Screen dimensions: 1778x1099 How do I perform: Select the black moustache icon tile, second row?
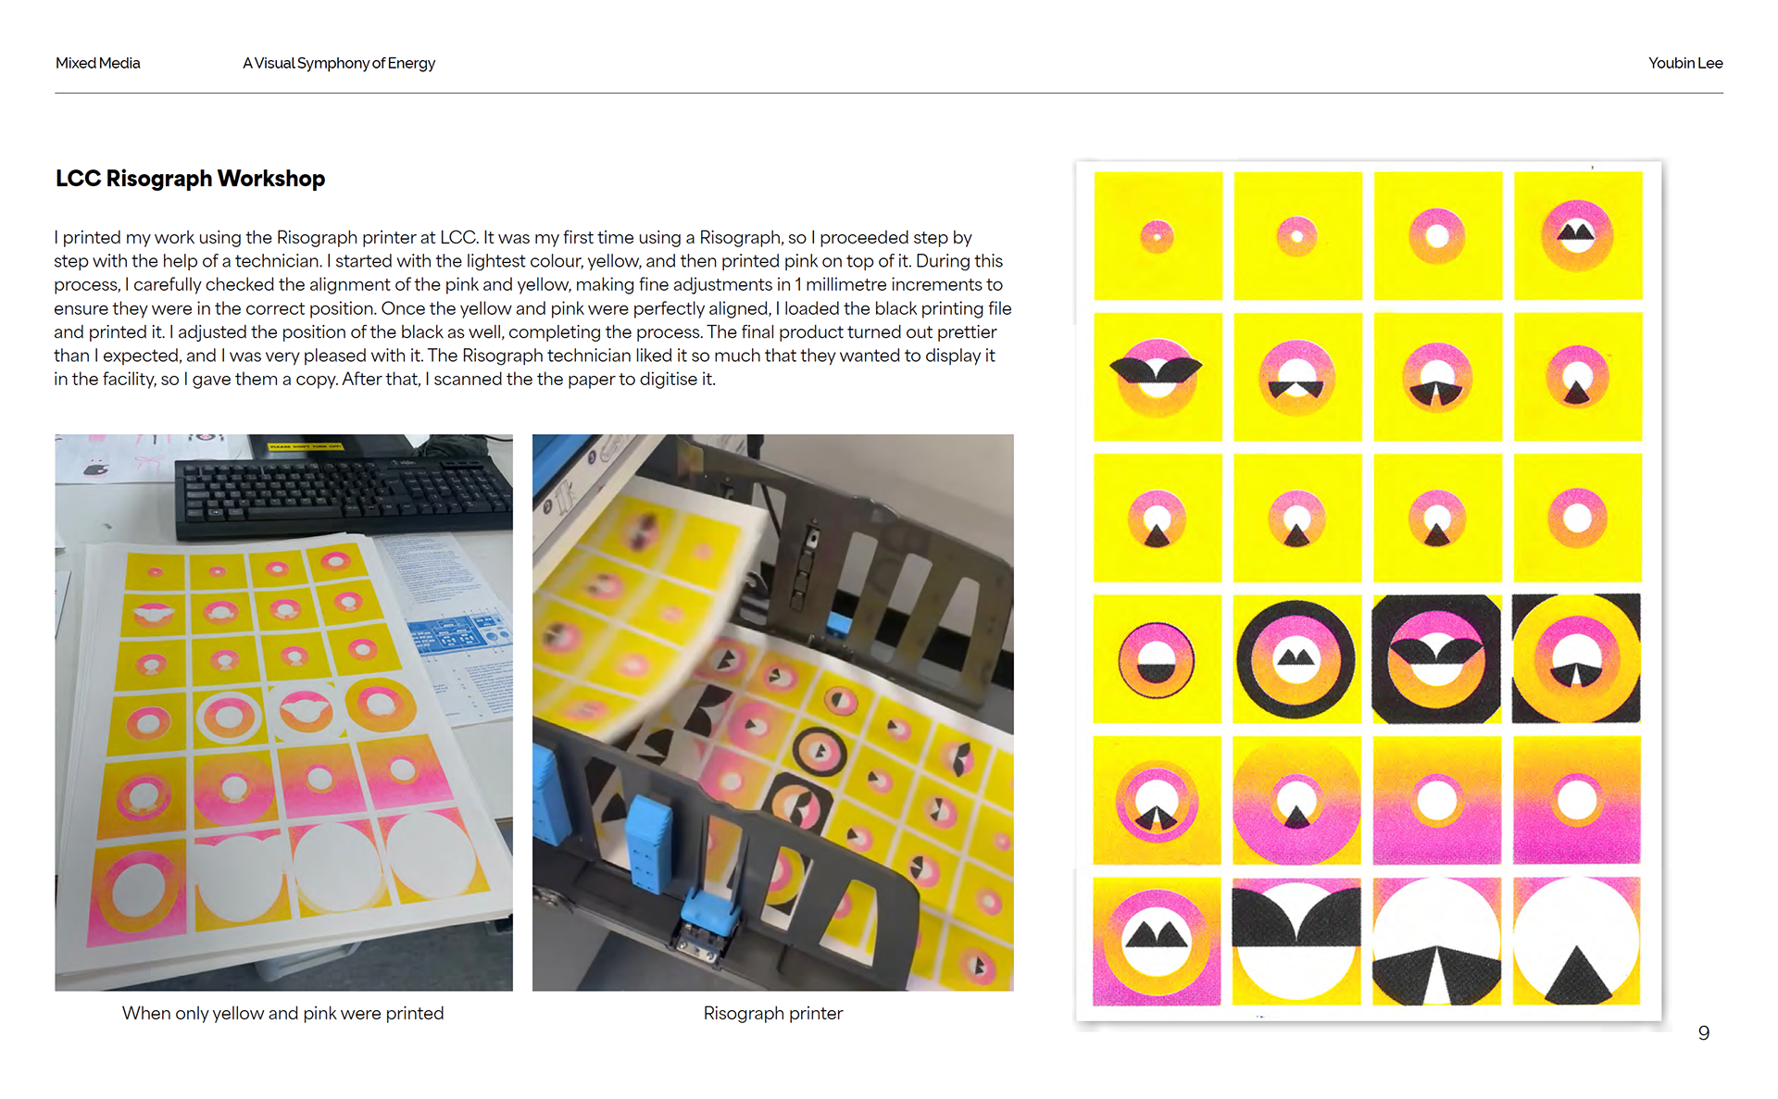(1158, 377)
